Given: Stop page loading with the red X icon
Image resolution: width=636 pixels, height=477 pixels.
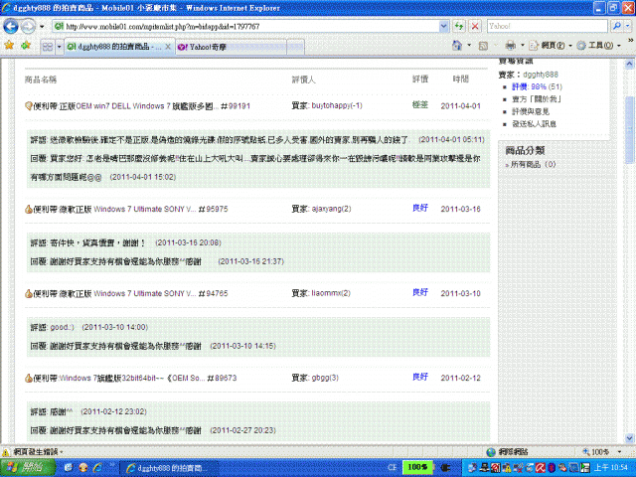Looking at the screenshot, I should tap(475, 27).
